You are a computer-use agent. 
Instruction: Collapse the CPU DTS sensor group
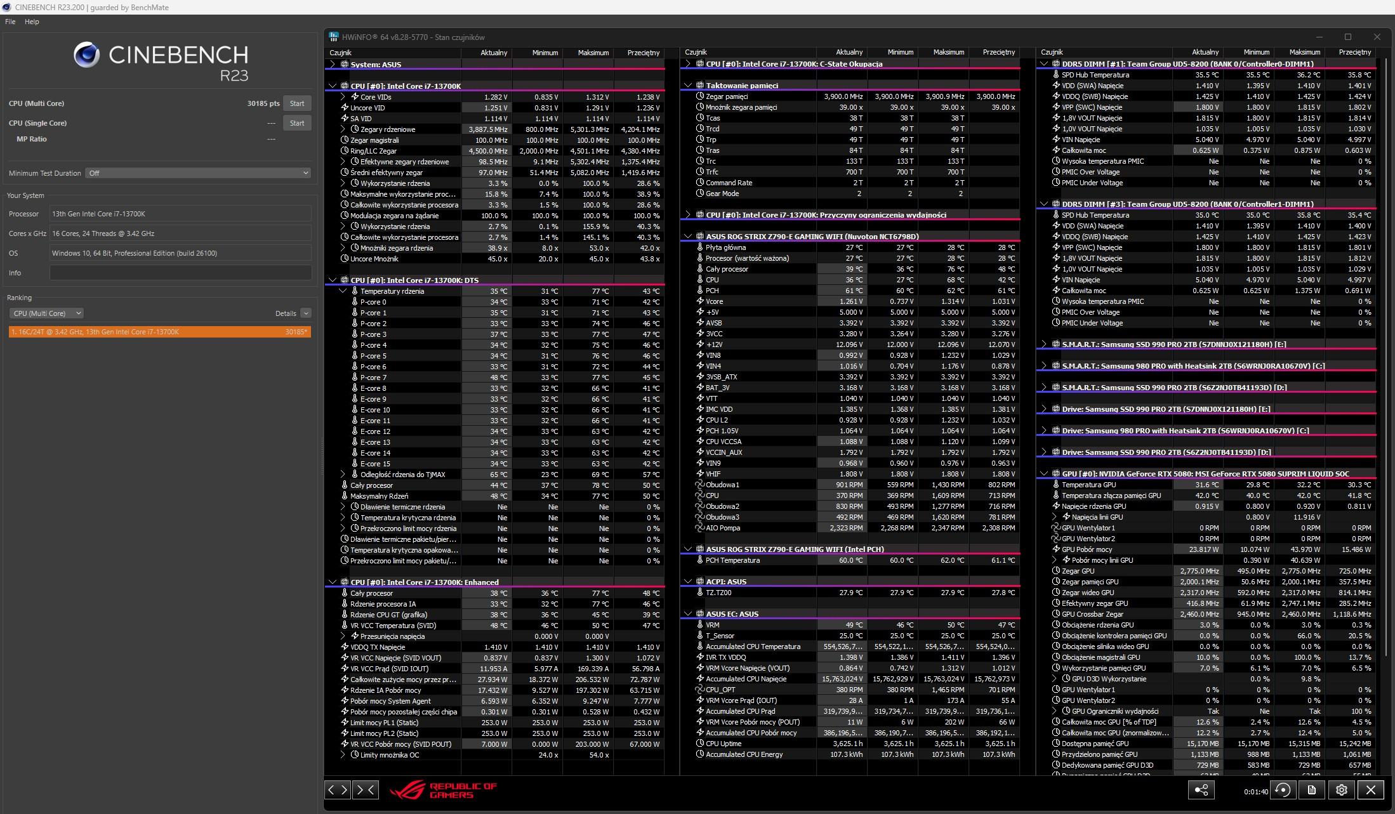point(333,280)
